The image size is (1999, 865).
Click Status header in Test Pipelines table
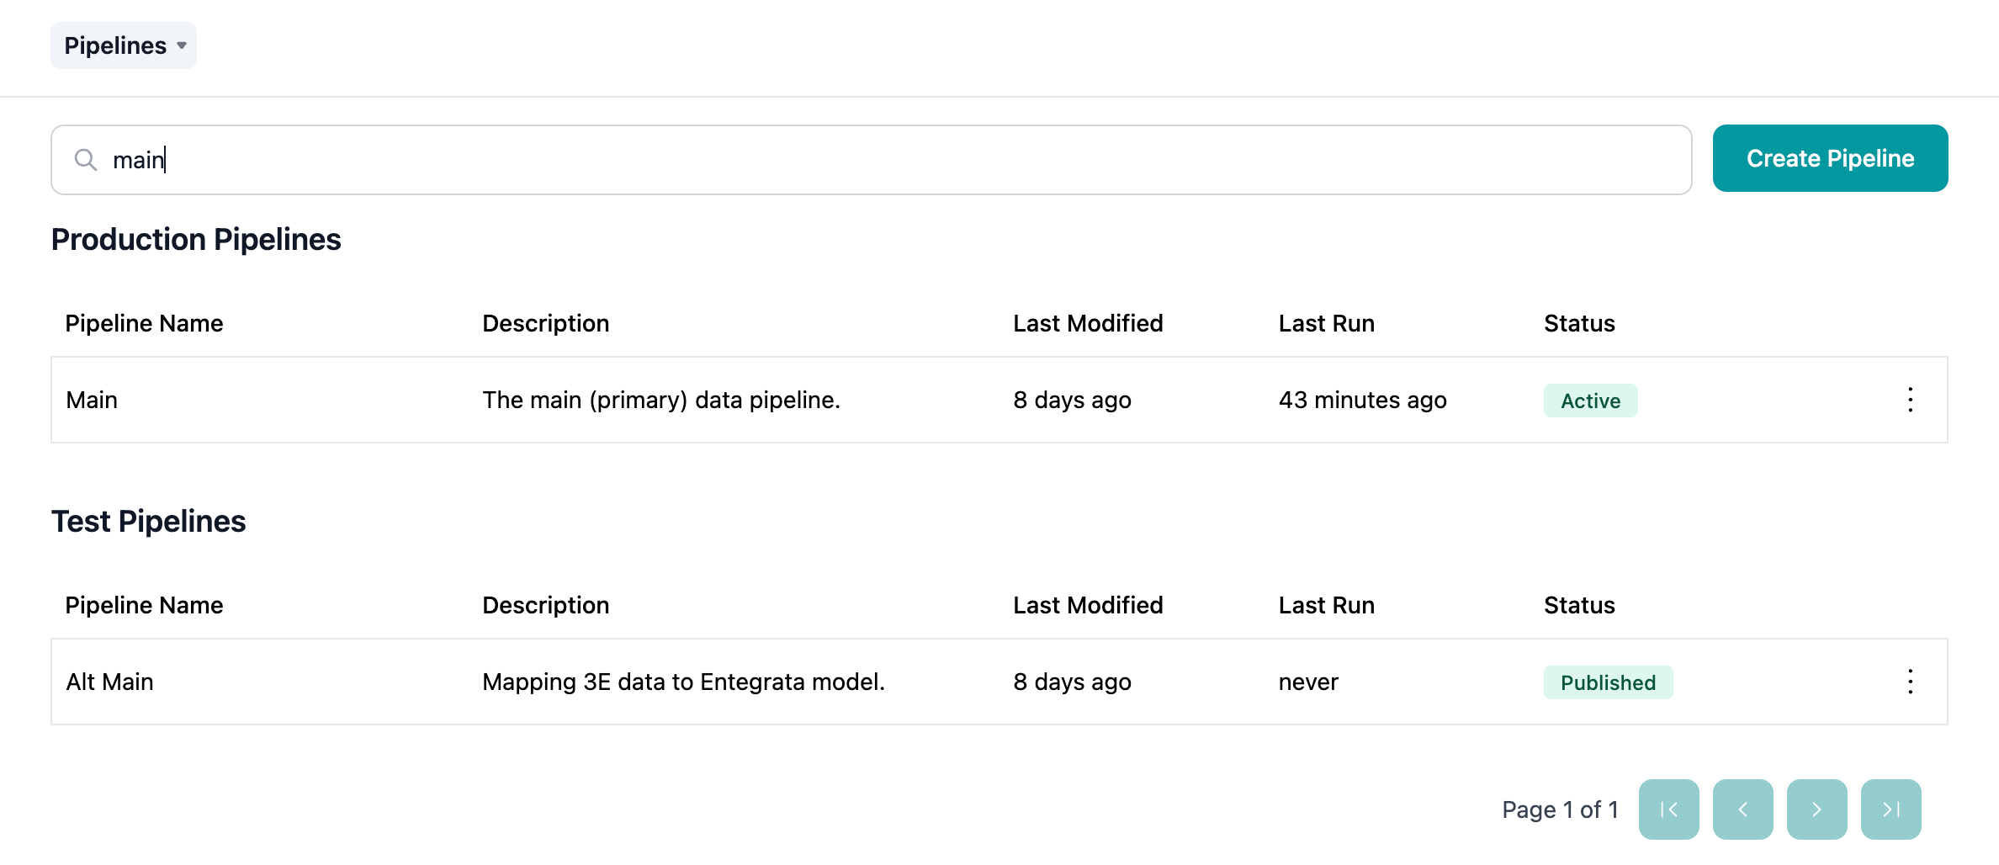coord(1579,605)
